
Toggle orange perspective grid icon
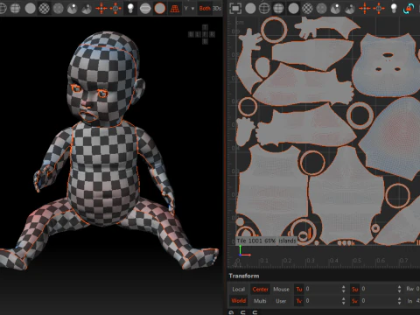(175, 9)
